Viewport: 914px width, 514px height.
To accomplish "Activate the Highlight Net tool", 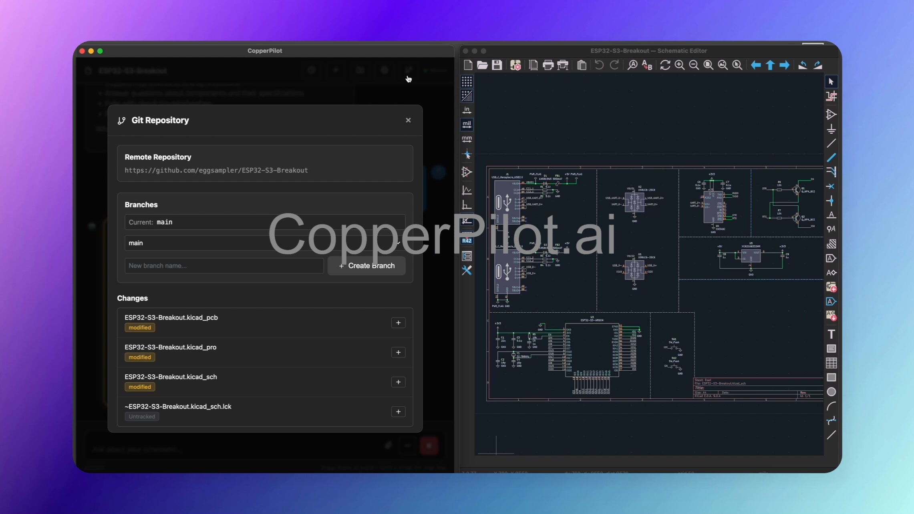I will (831, 96).
